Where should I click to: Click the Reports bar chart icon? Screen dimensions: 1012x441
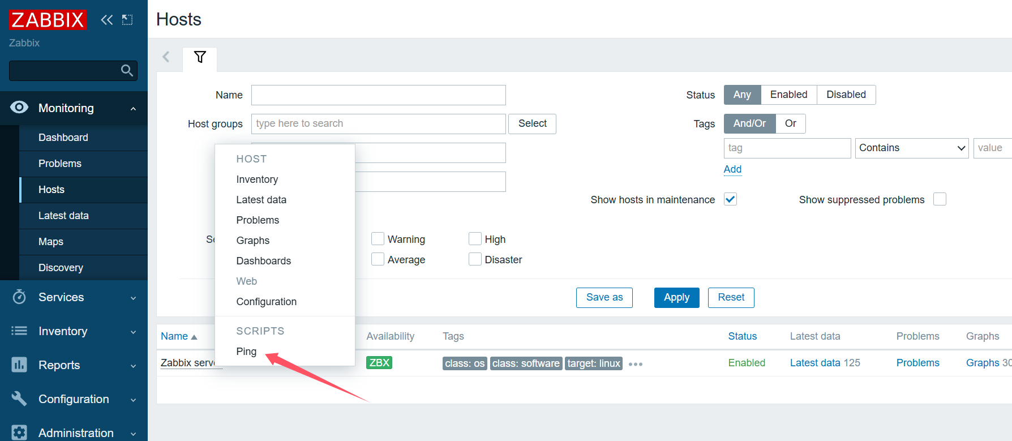[x=19, y=365]
